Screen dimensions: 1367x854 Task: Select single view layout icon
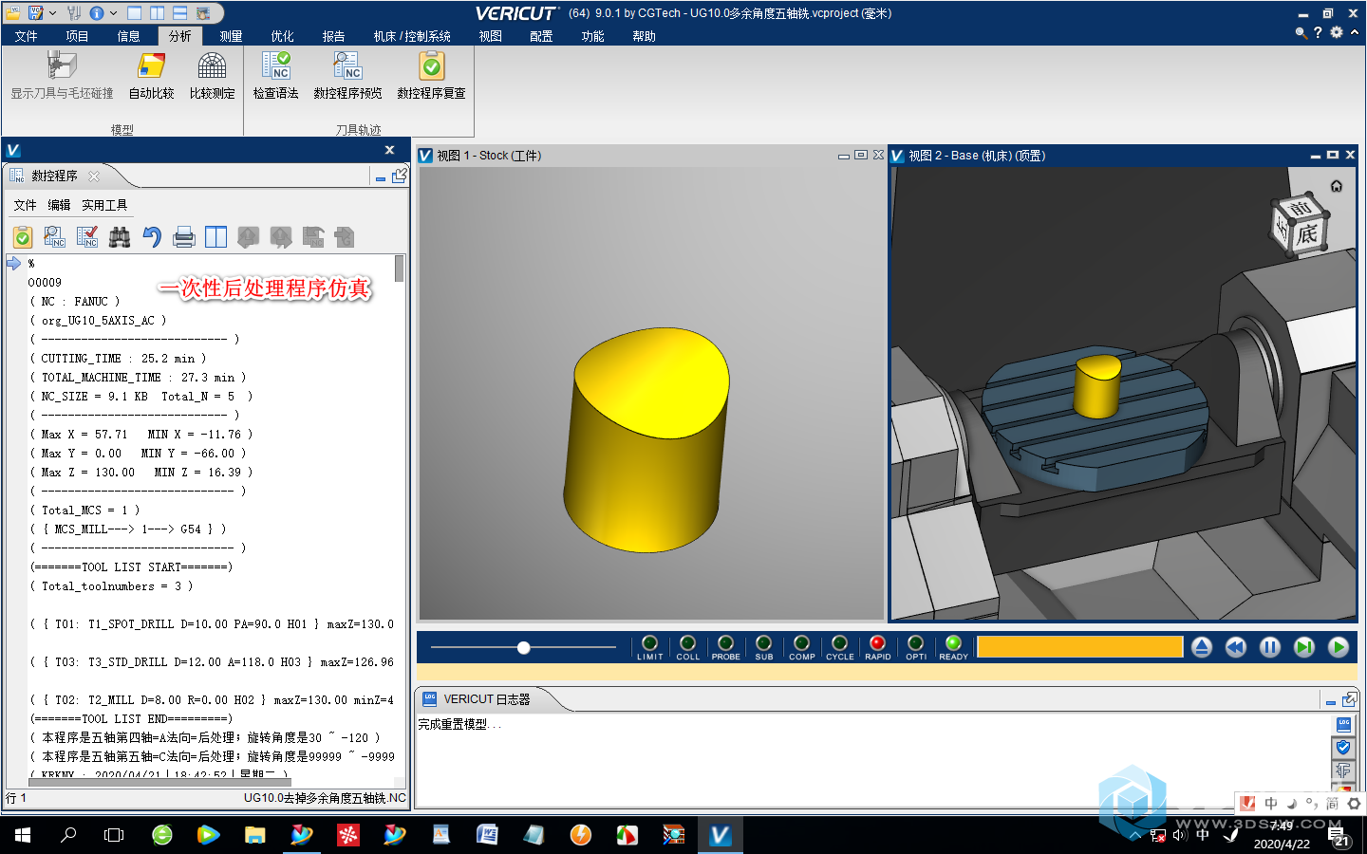(134, 13)
